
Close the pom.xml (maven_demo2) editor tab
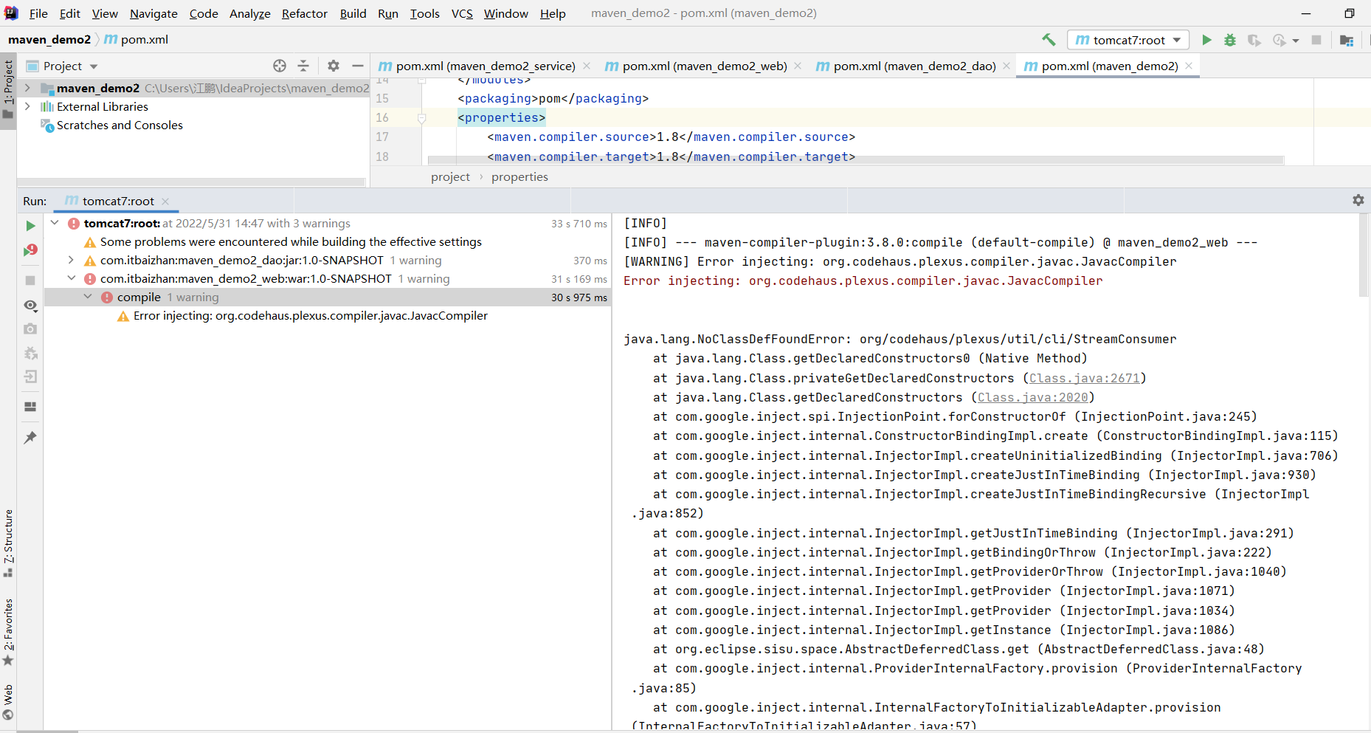point(1189,66)
